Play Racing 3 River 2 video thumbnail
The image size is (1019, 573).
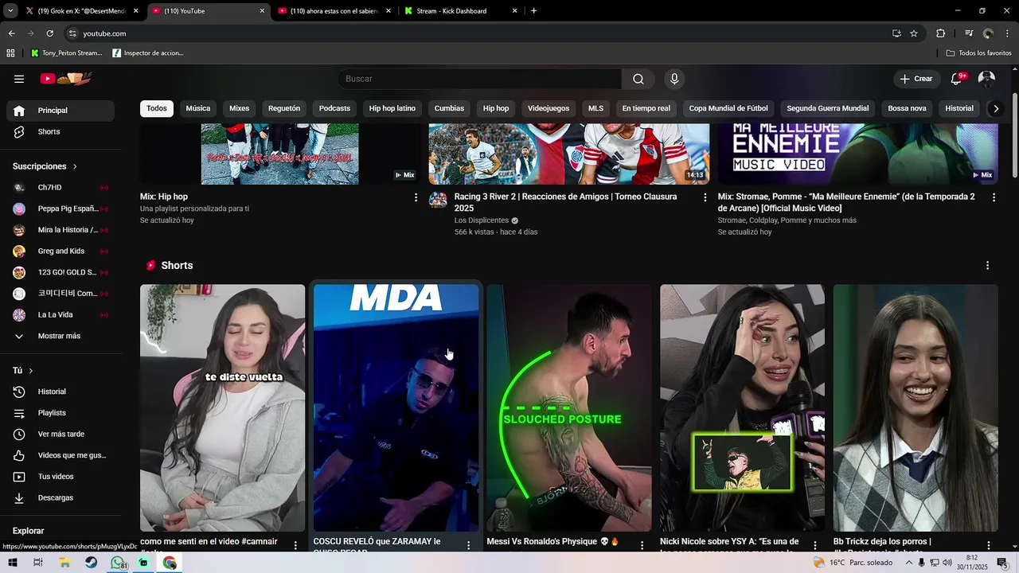tap(569, 154)
